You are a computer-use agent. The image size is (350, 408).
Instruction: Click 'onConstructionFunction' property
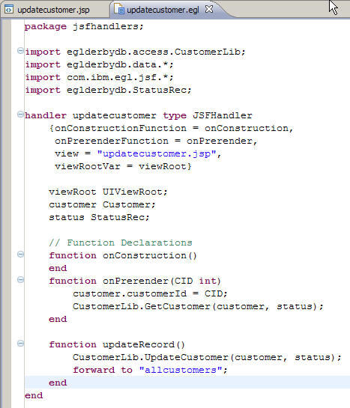coord(121,128)
